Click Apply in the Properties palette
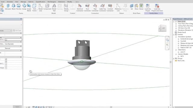 point(17,107)
